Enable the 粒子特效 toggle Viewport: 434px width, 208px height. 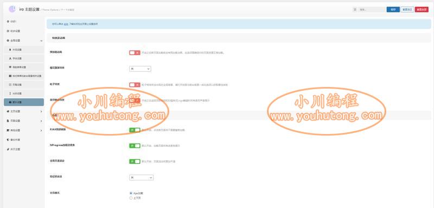(x=135, y=85)
